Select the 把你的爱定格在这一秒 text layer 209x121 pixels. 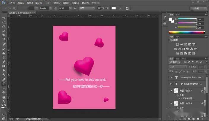(191, 84)
